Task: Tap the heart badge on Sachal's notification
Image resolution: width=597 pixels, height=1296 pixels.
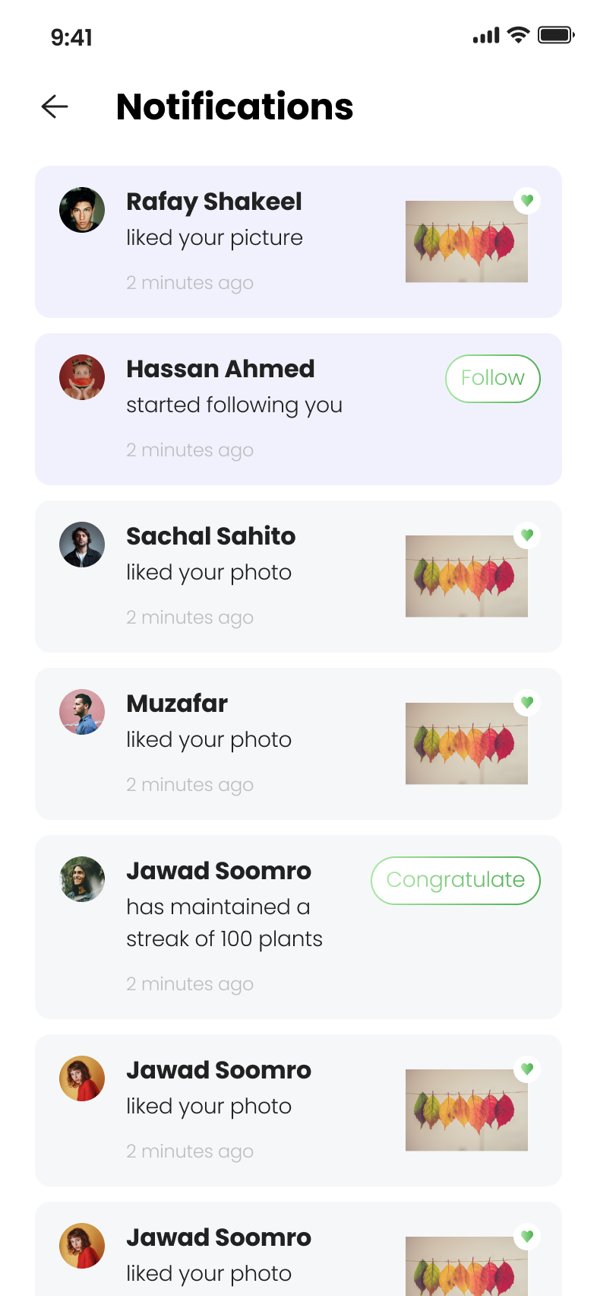Action: click(x=527, y=535)
